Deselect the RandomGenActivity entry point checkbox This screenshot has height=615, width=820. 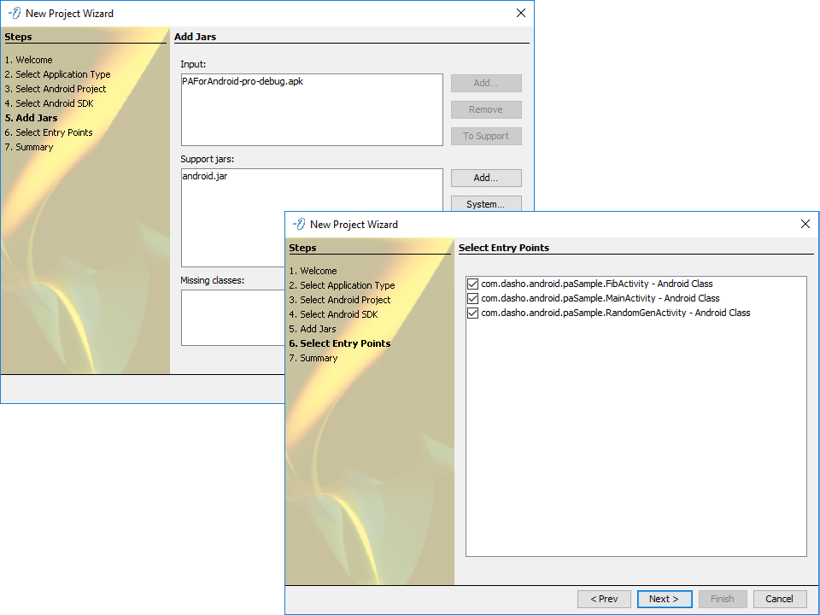472,313
